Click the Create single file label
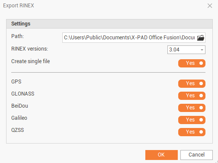This screenshot has height=163, width=218. (31, 61)
